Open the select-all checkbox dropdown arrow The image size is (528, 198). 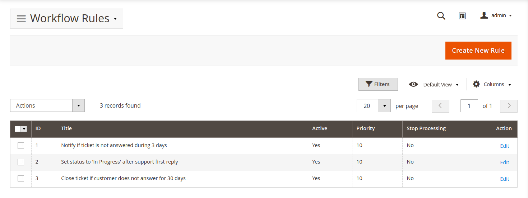24,129
